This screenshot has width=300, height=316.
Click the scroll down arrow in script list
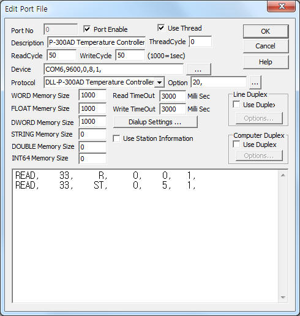point(283,297)
